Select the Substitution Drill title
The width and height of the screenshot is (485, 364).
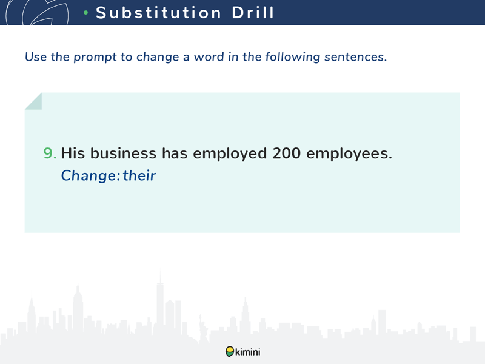(x=185, y=13)
